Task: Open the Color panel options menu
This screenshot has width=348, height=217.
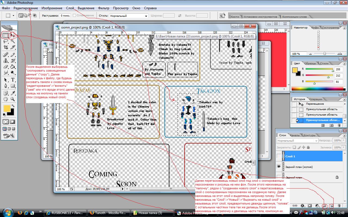Action: click(344, 63)
